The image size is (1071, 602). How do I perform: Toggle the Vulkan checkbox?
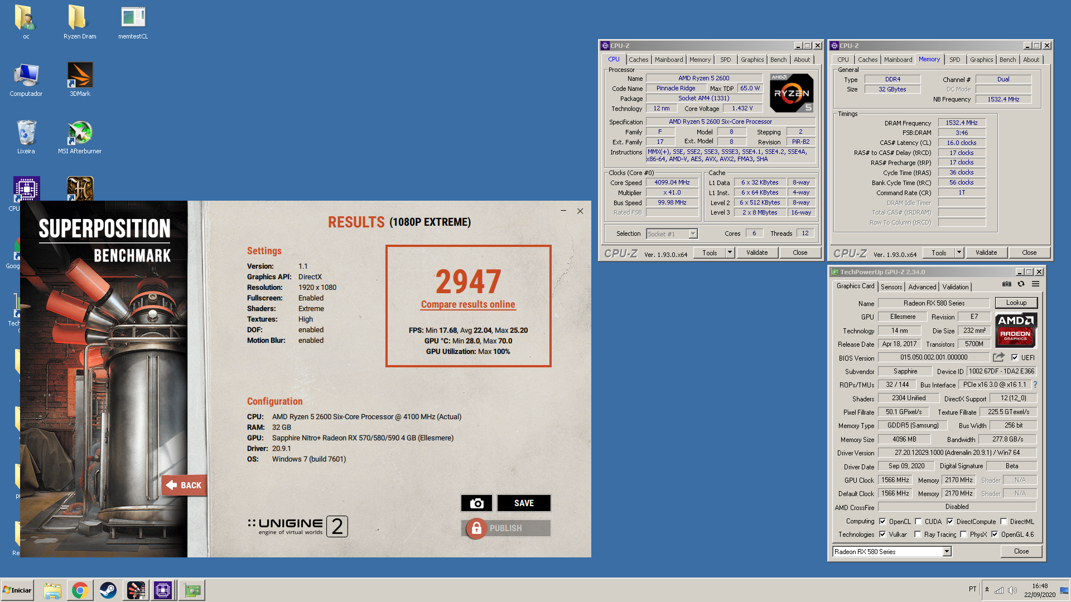[882, 535]
